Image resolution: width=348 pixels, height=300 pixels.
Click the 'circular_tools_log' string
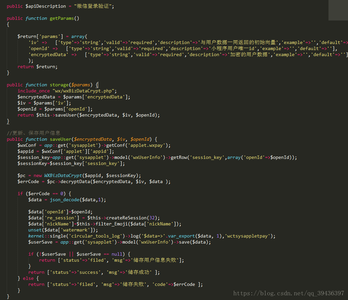click(x=95, y=236)
